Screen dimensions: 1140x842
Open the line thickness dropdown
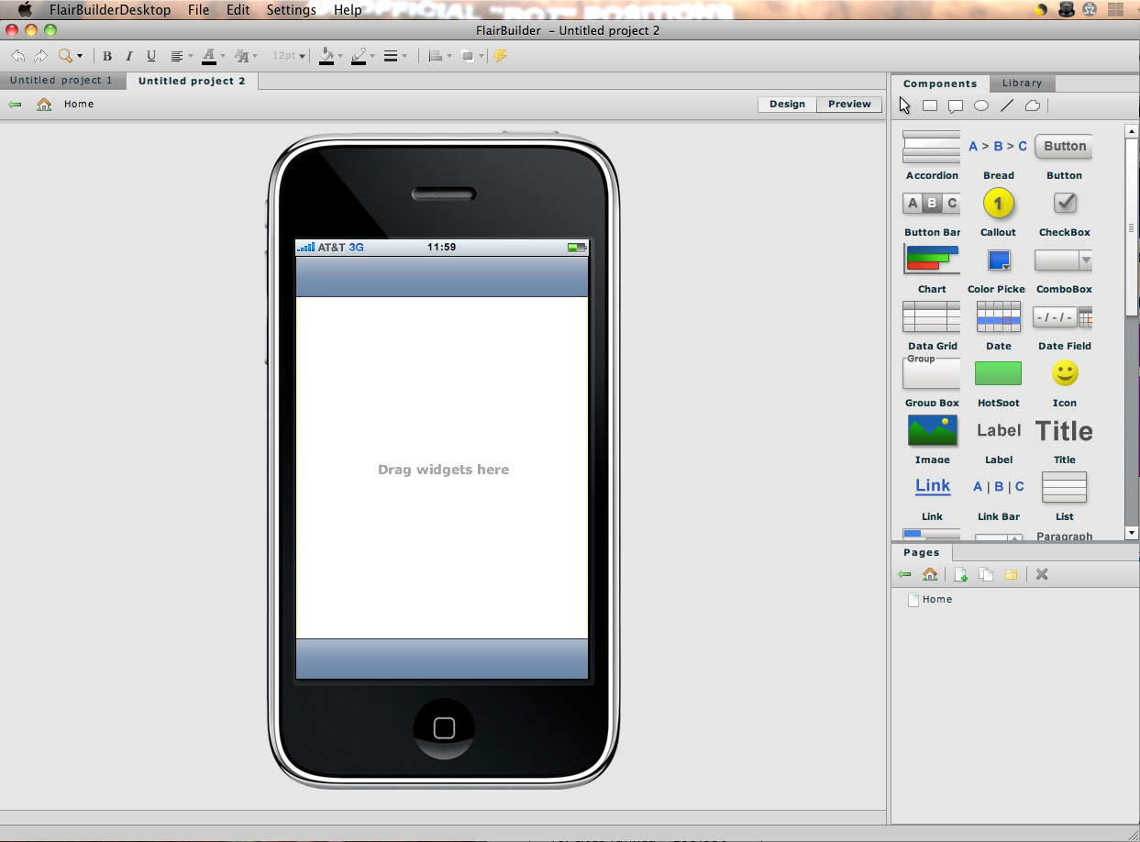395,56
